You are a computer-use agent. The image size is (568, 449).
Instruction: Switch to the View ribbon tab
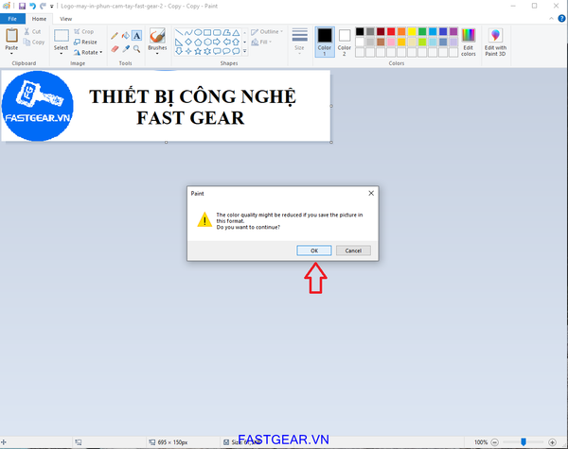pos(65,19)
